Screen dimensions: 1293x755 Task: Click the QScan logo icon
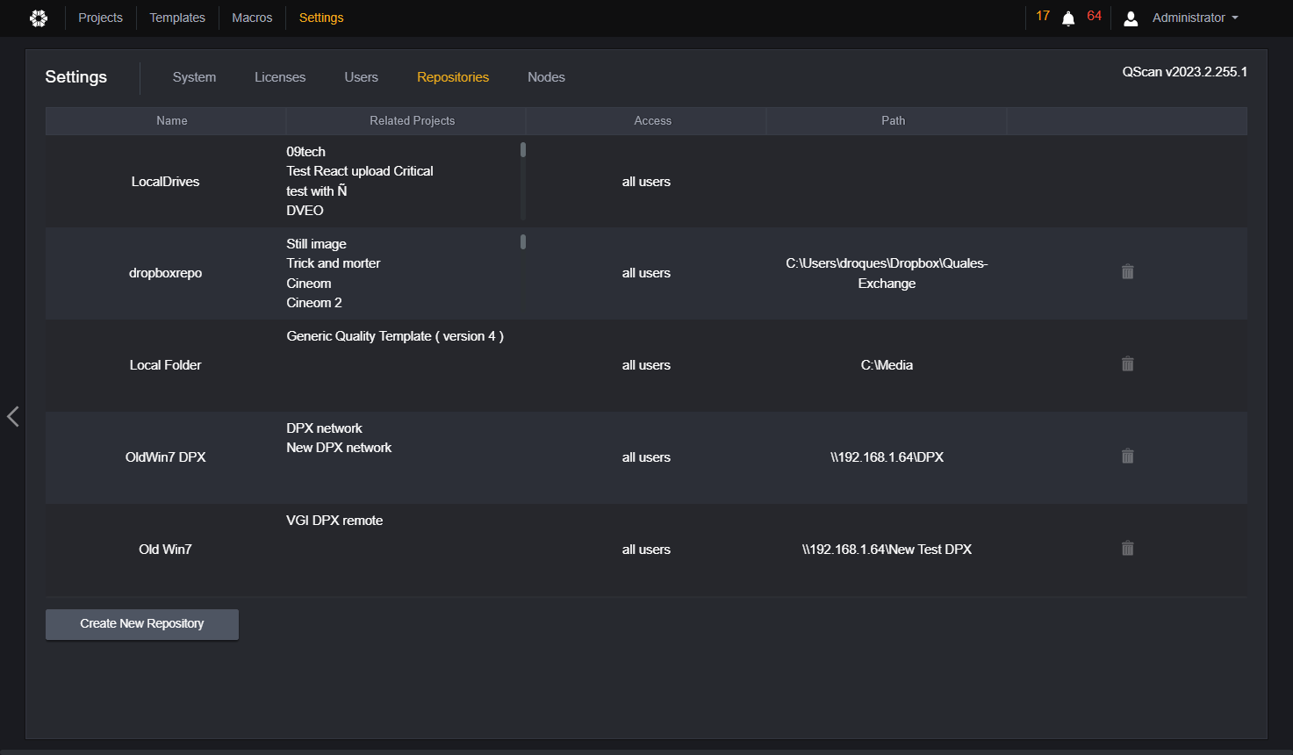click(x=39, y=18)
